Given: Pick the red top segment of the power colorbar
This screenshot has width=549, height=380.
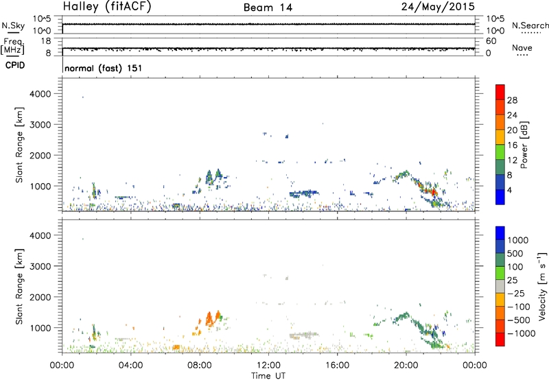Looking at the screenshot, I should click(500, 92).
